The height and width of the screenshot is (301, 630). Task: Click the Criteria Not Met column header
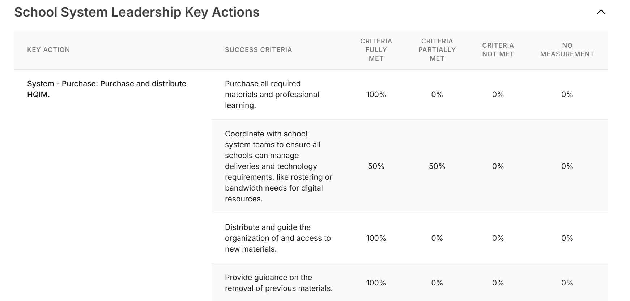coord(498,50)
